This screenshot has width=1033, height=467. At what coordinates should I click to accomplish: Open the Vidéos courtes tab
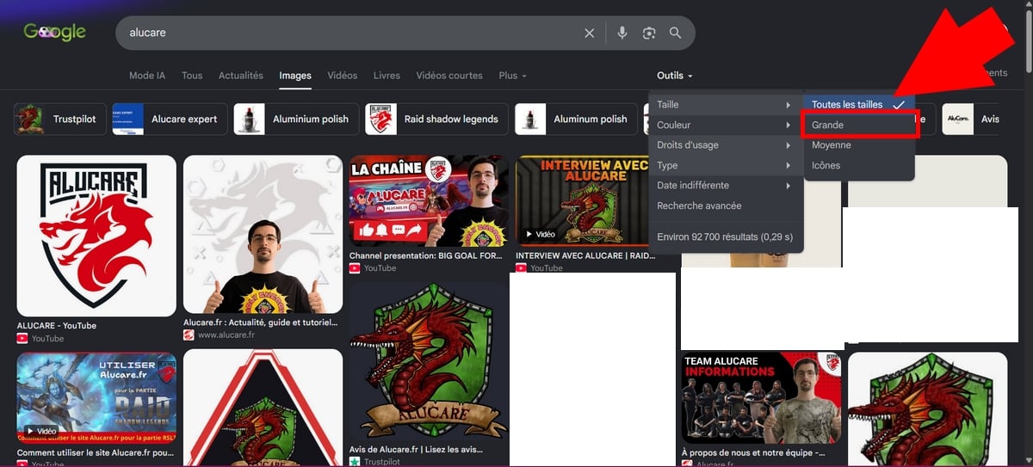click(x=449, y=76)
